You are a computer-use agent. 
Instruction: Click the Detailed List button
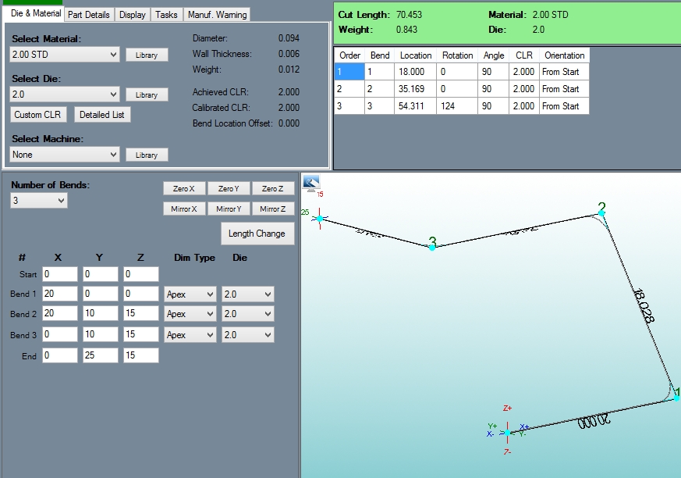click(x=102, y=115)
